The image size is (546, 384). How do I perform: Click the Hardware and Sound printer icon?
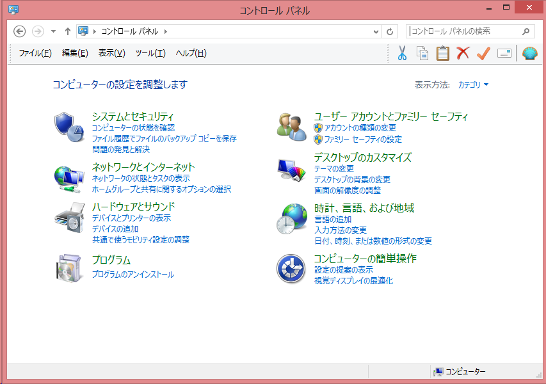[70, 218]
